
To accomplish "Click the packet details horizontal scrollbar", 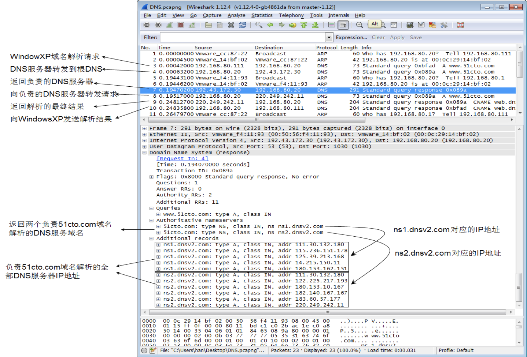I will point(328,312).
